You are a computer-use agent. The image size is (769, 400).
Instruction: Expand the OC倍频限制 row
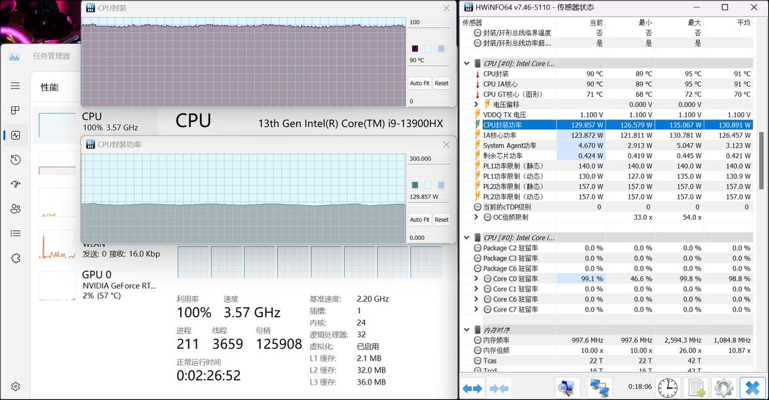pyautogui.click(x=477, y=217)
